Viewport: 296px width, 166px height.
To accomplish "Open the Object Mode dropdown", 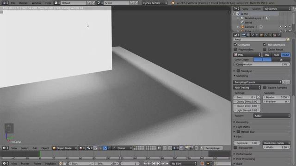I will pos(65,148).
